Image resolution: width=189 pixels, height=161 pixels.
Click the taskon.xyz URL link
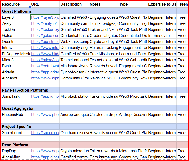pos(45,30)
